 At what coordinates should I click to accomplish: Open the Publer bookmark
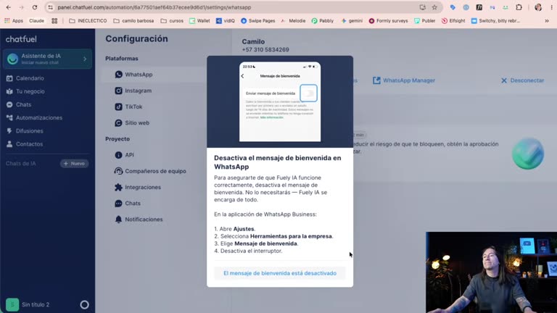click(424, 20)
